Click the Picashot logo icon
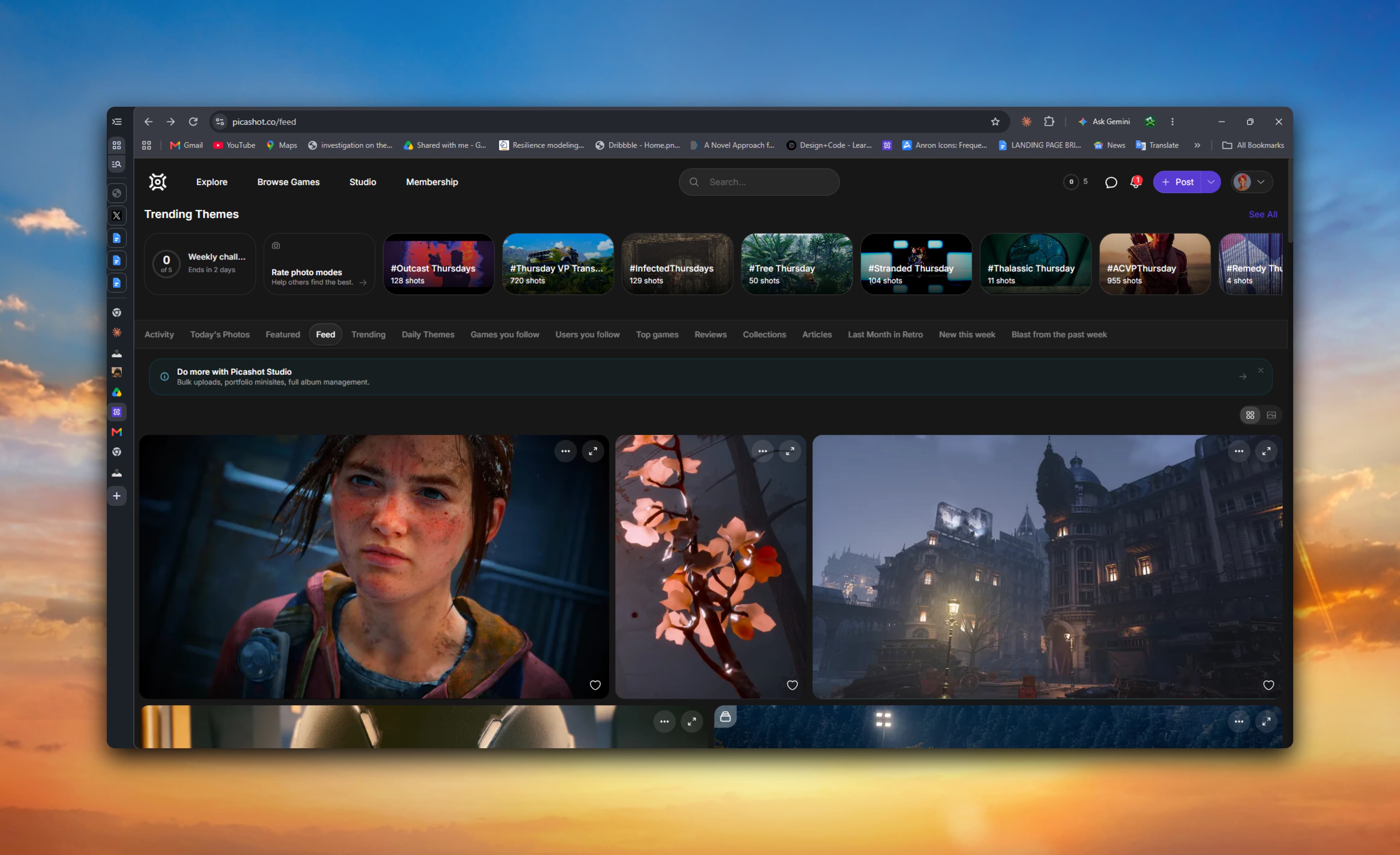 [157, 182]
